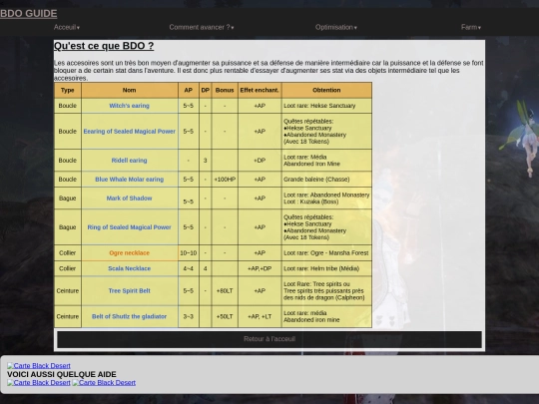Click the +DP enchant cell
Screen dimensions: 539x404
coord(260,161)
